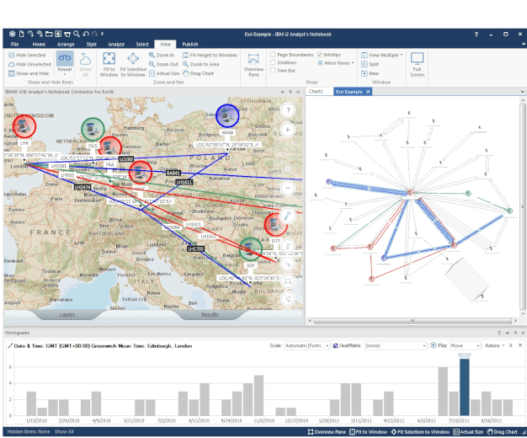Open histogram Actions dropdown

[494, 345]
